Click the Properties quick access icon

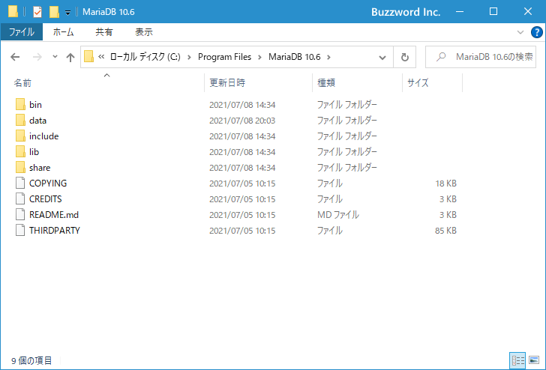point(37,12)
